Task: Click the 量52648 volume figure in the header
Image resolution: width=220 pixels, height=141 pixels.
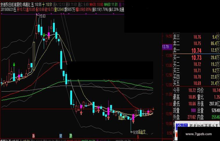Action: pos(59,10)
